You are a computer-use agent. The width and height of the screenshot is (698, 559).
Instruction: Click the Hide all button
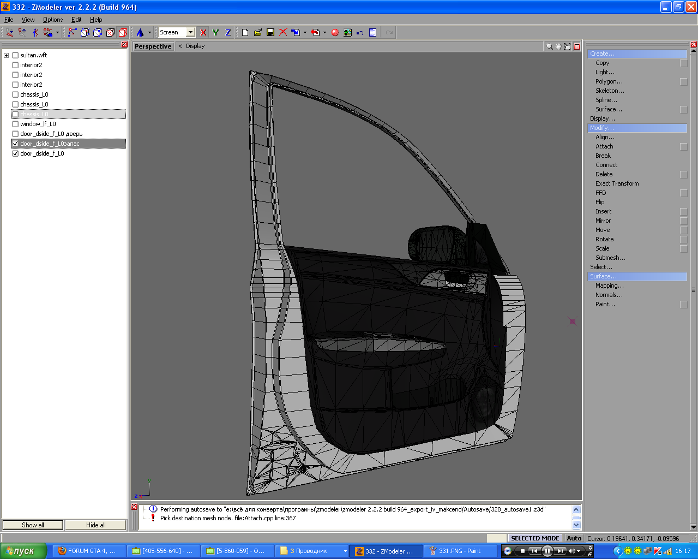click(95, 525)
